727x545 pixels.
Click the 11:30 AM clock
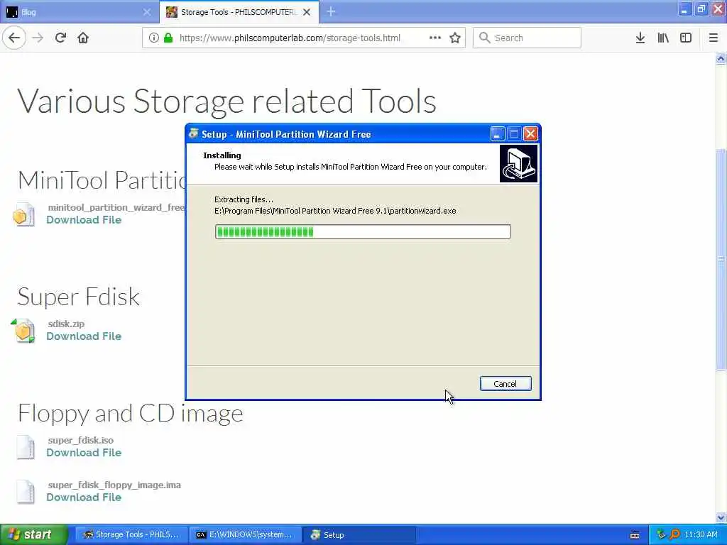[x=701, y=534]
